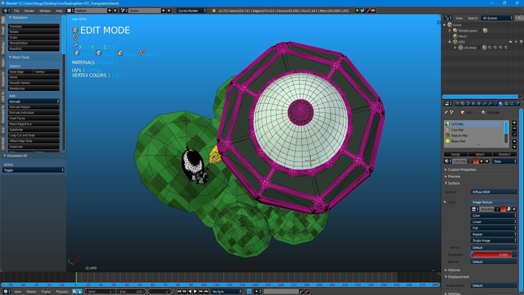This screenshot has width=524, height=295.
Task: Open the Render properties camera tab
Action: click(457, 104)
